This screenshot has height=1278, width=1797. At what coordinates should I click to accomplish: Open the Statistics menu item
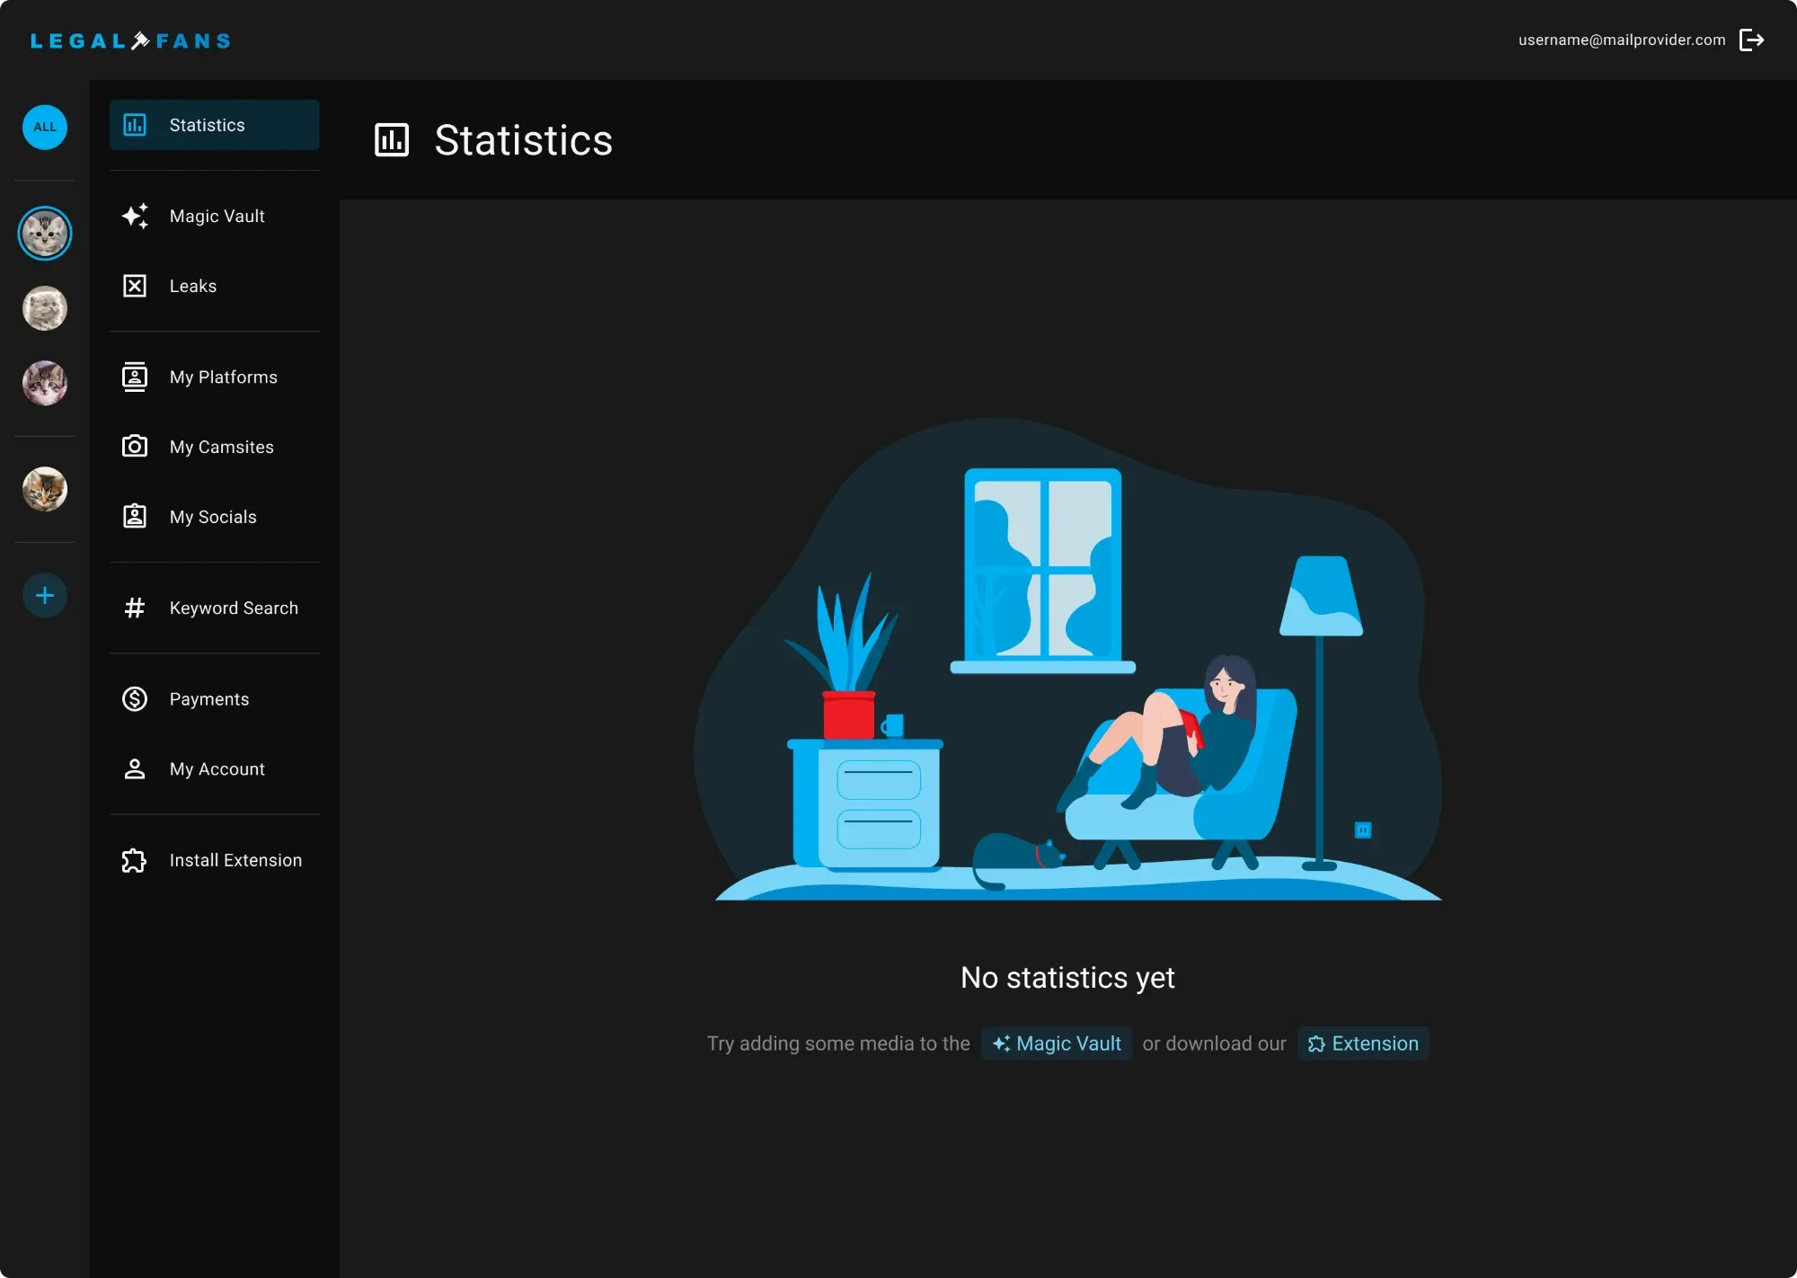[214, 125]
